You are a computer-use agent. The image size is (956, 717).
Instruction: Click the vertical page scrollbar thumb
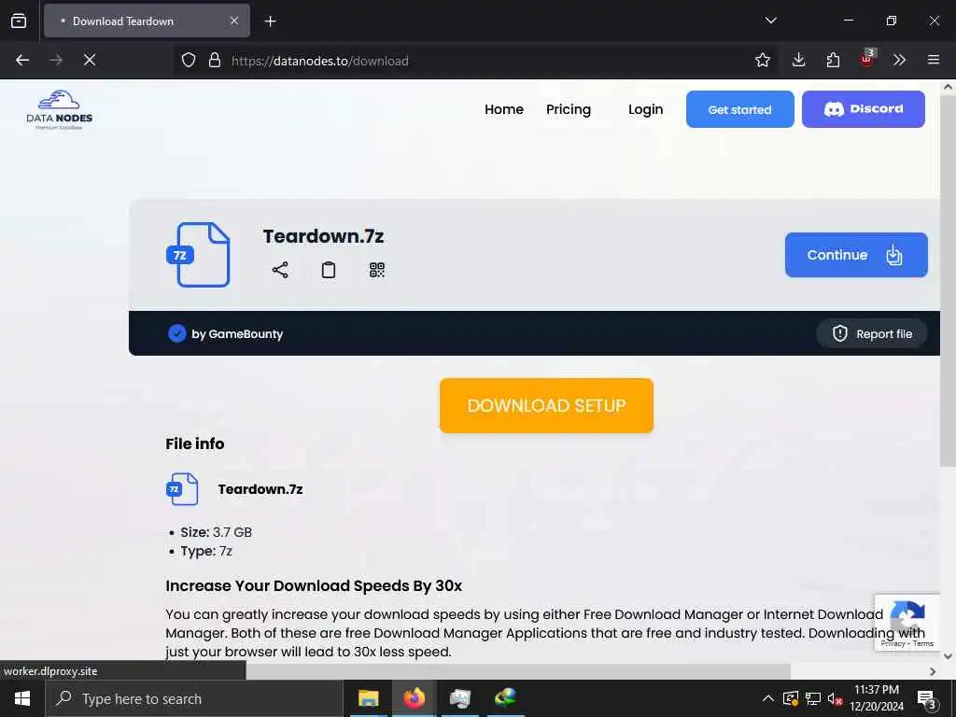(x=948, y=280)
